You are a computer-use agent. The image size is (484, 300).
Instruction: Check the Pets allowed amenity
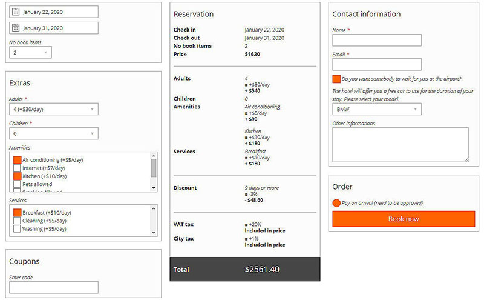click(x=18, y=184)
